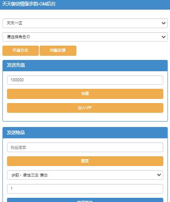Viewport: 170px width, 202px height.
Task: Click chevron arrow of server selector
Action: point(164,23)
